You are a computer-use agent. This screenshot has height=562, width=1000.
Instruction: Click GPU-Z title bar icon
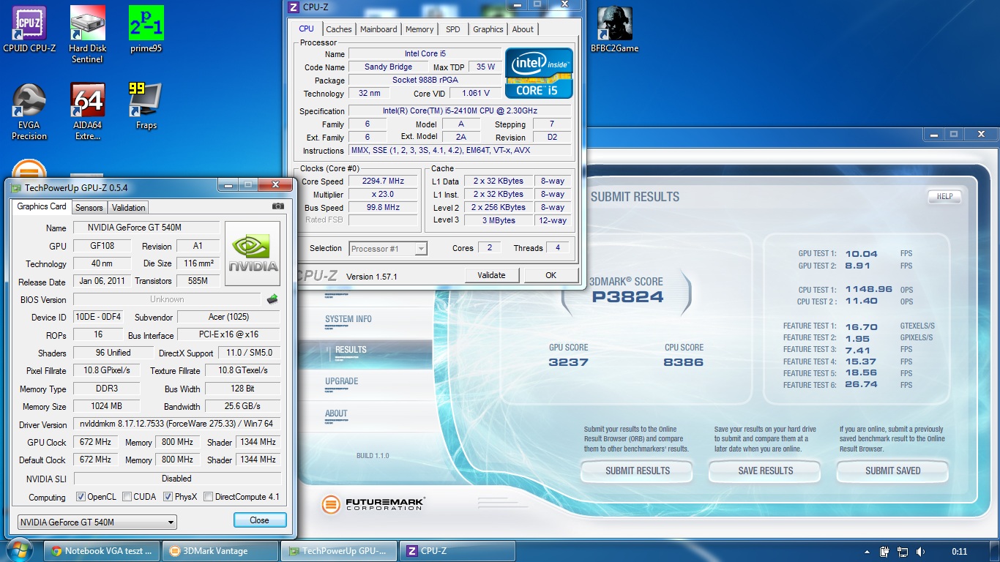[16, 188]
